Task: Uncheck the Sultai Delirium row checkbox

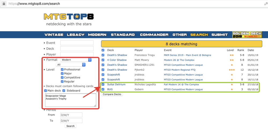Action: (103, 84)
